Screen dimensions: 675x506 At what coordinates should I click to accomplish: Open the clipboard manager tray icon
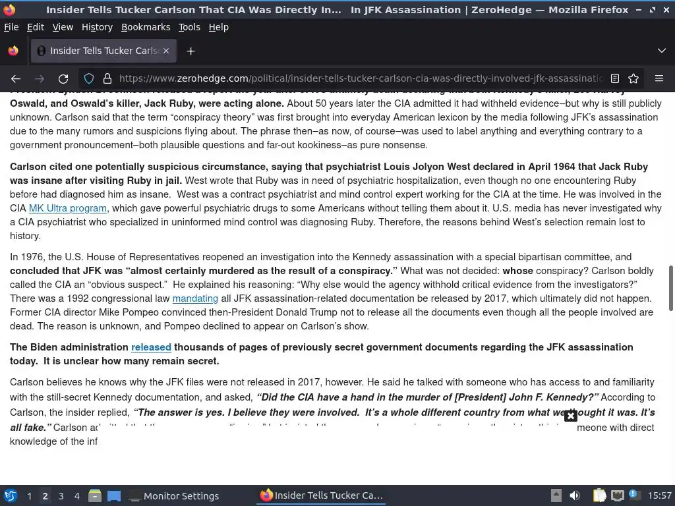[599, 495]
